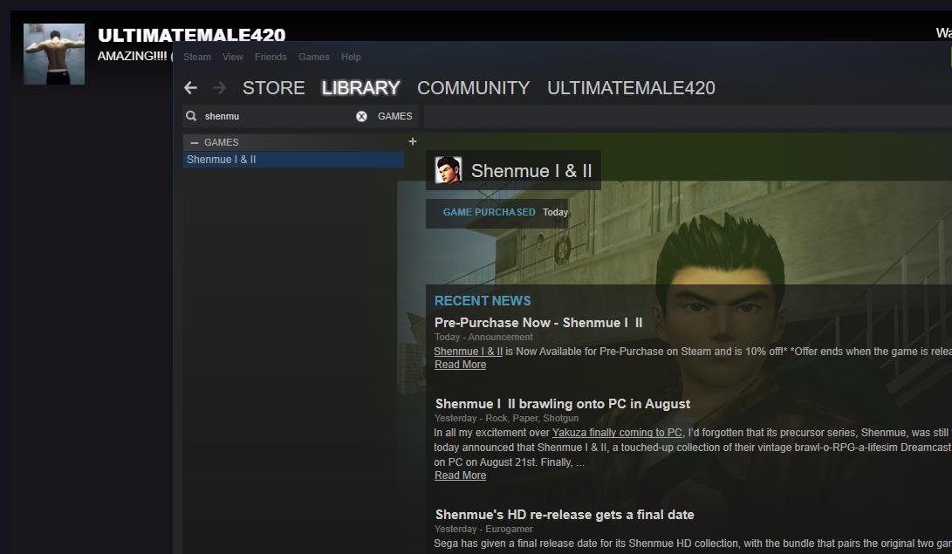Open the Steam menu

[197, 57]
